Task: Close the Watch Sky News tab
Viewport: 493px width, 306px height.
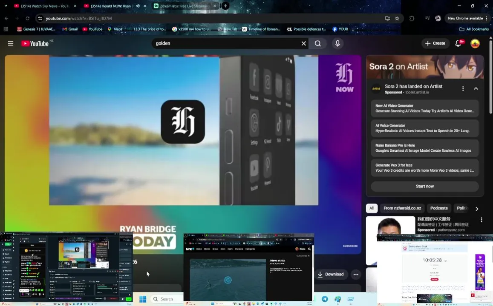Action: pos(75,6)
